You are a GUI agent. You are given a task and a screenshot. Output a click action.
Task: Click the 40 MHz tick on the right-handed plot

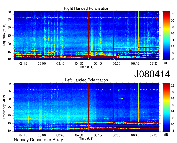pyautogui.click(x=9, y=12)
